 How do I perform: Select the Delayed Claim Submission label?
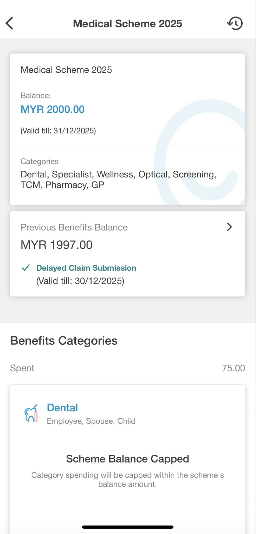click(86, 268)
